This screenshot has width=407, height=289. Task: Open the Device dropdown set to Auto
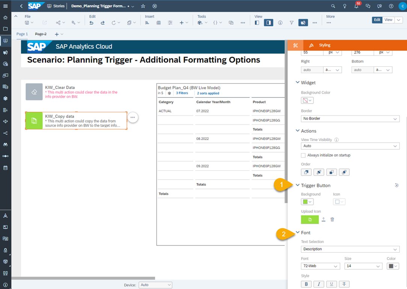click(x=155, y=284)
